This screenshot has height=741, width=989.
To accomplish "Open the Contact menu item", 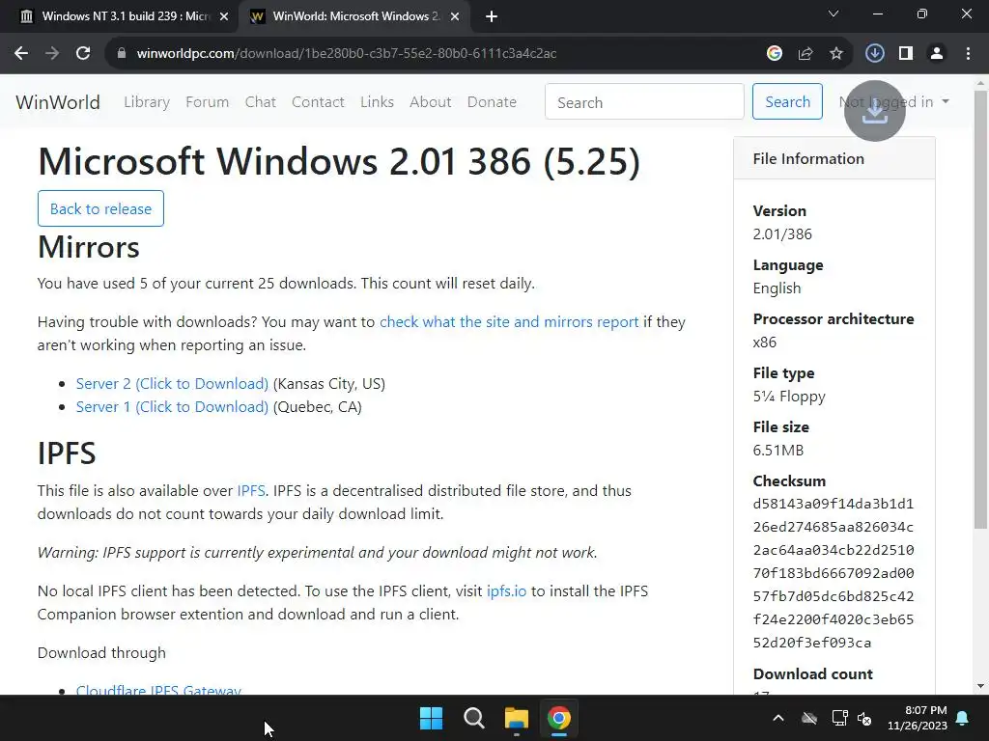I will [318, 102].
